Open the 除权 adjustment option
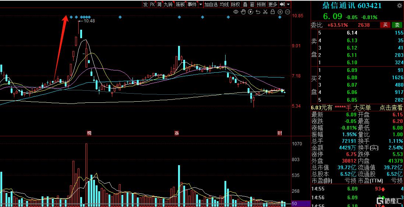Screen dimensions: 404x207 pos(235,4)
